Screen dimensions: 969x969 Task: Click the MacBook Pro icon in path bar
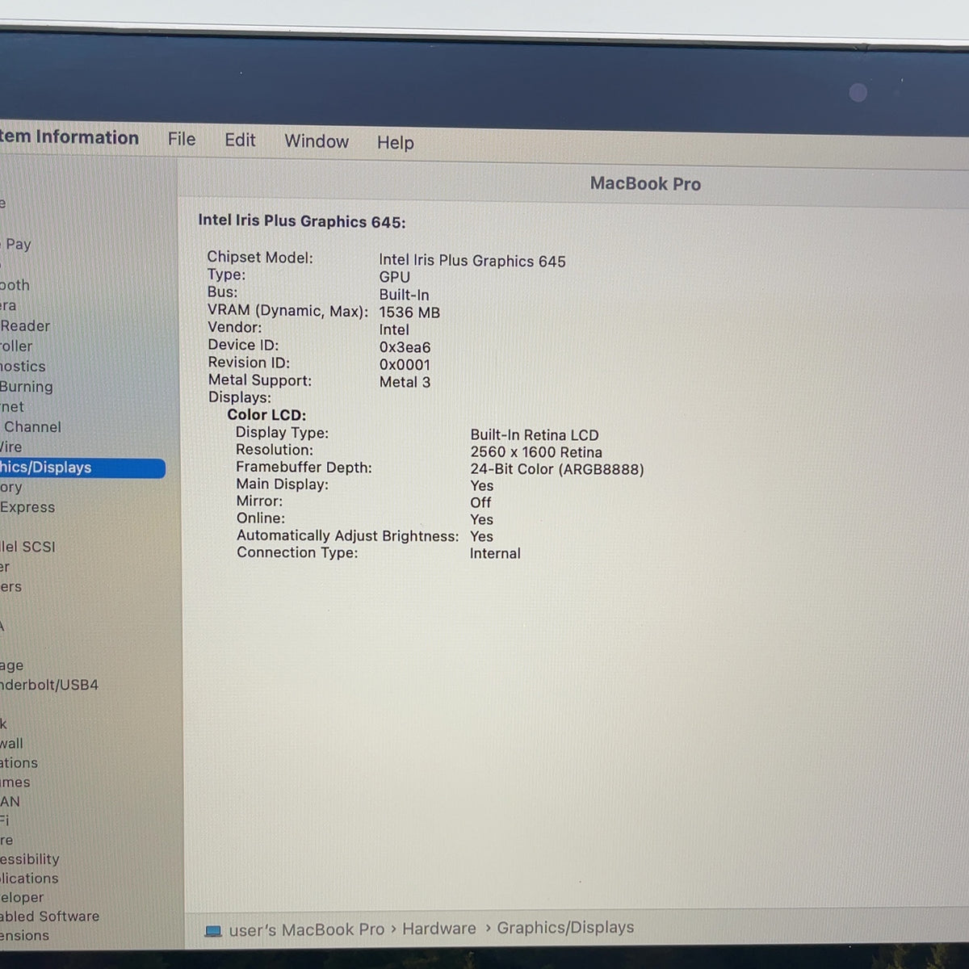(213, 931)
